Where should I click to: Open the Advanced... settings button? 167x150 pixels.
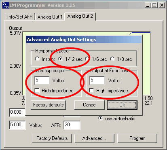94,138
